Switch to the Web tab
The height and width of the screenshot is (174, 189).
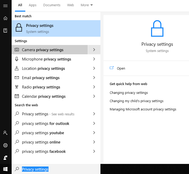[70, 5]
